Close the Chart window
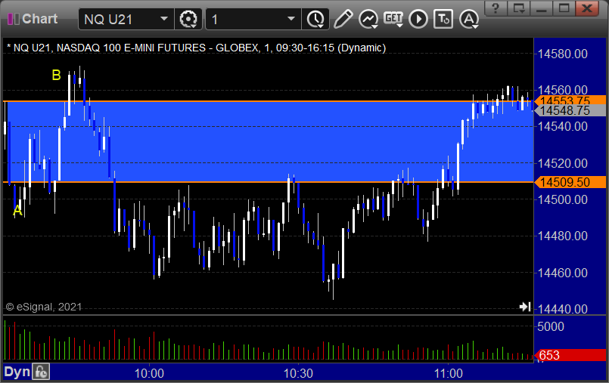609x383 pixels. tap(587, 8)
